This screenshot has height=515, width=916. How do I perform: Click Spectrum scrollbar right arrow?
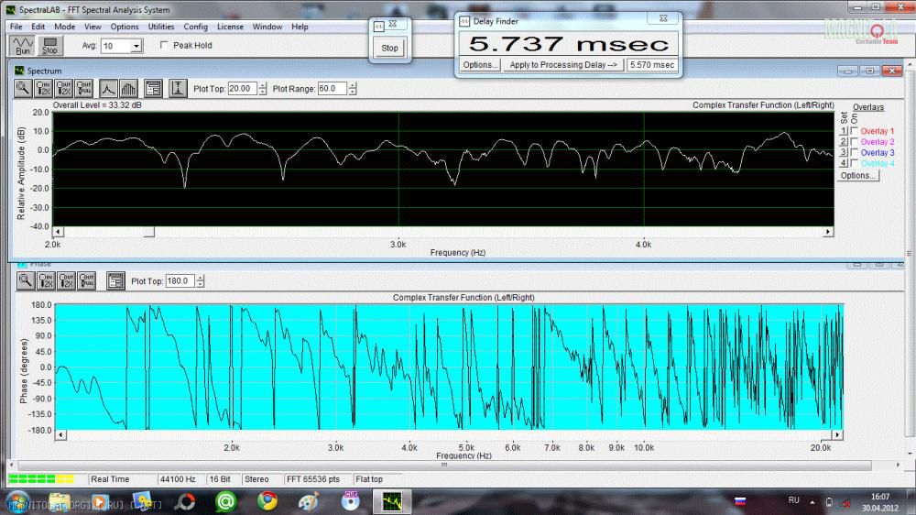828,232
